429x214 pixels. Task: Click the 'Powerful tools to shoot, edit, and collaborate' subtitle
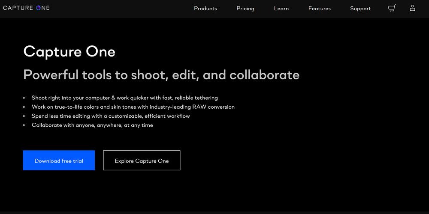pos(161,75)
